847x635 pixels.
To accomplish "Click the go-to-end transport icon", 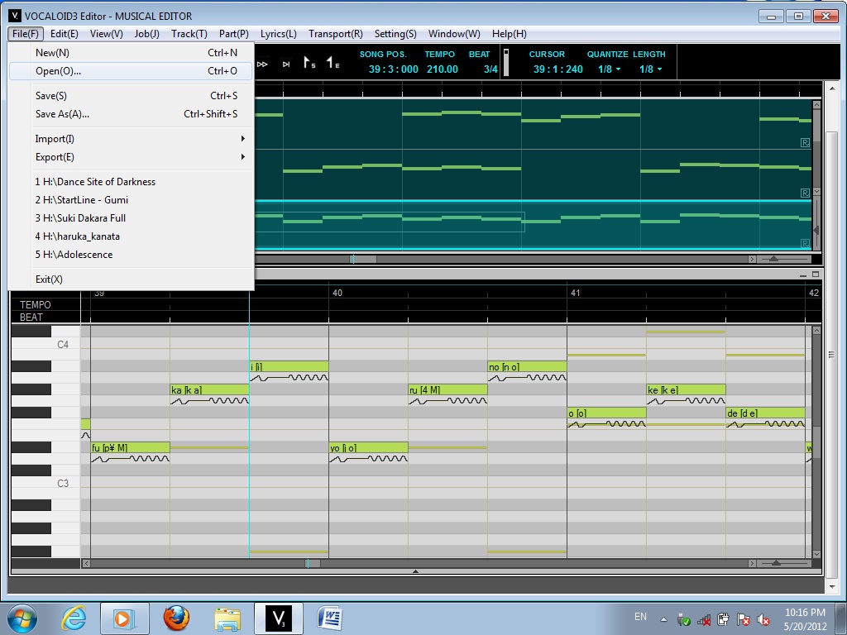I will 286,64.
